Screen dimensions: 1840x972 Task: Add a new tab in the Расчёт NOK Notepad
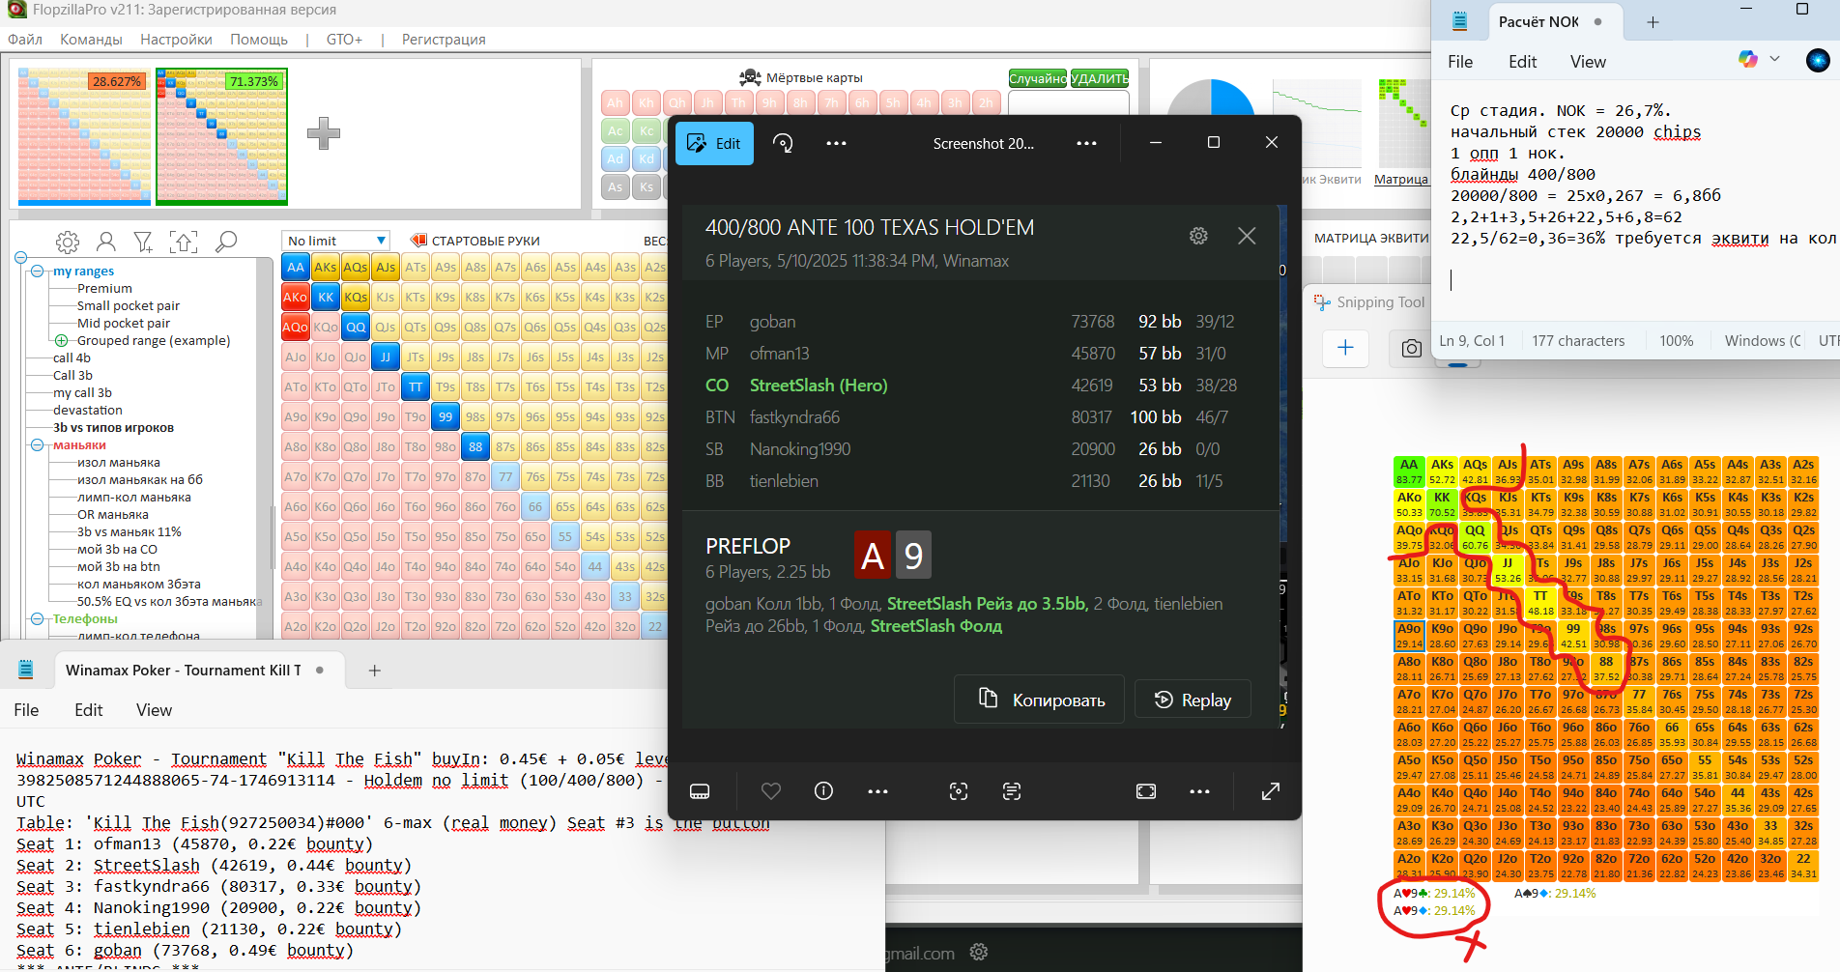click(x=1653, y=21)
